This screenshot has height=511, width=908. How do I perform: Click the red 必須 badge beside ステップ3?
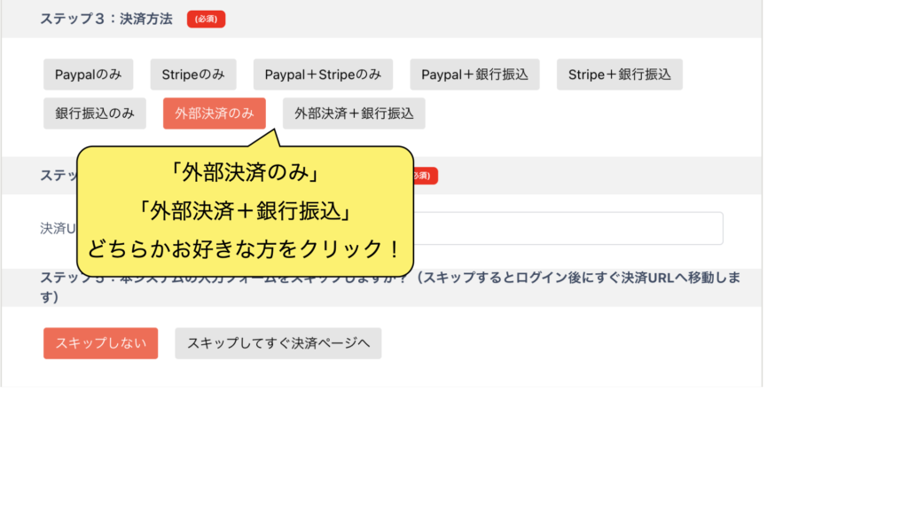pyautogui.click(x=206, y=20)
